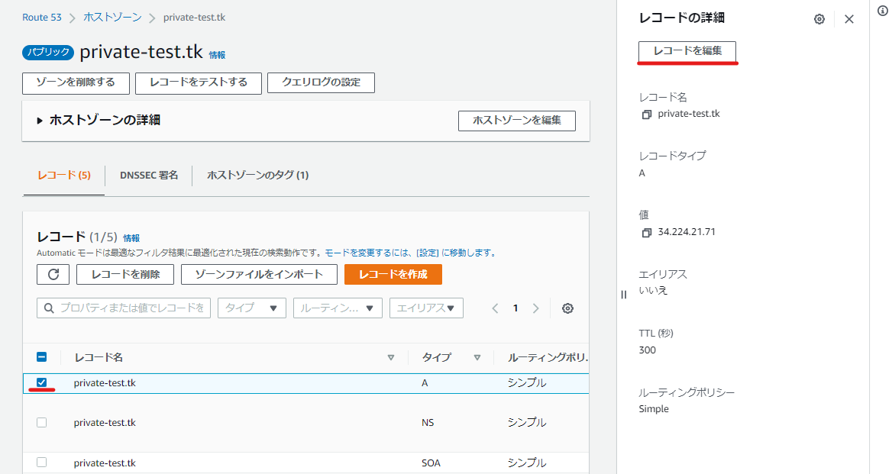892x474 pixels.
Task: Check the NS record checkbox
Action: (x=41, y=422)
